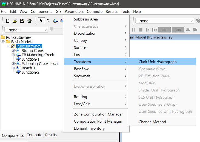This screenshot has width=200, height=142.
Task: Click the Pause compute control
Action: coord(133,30)
